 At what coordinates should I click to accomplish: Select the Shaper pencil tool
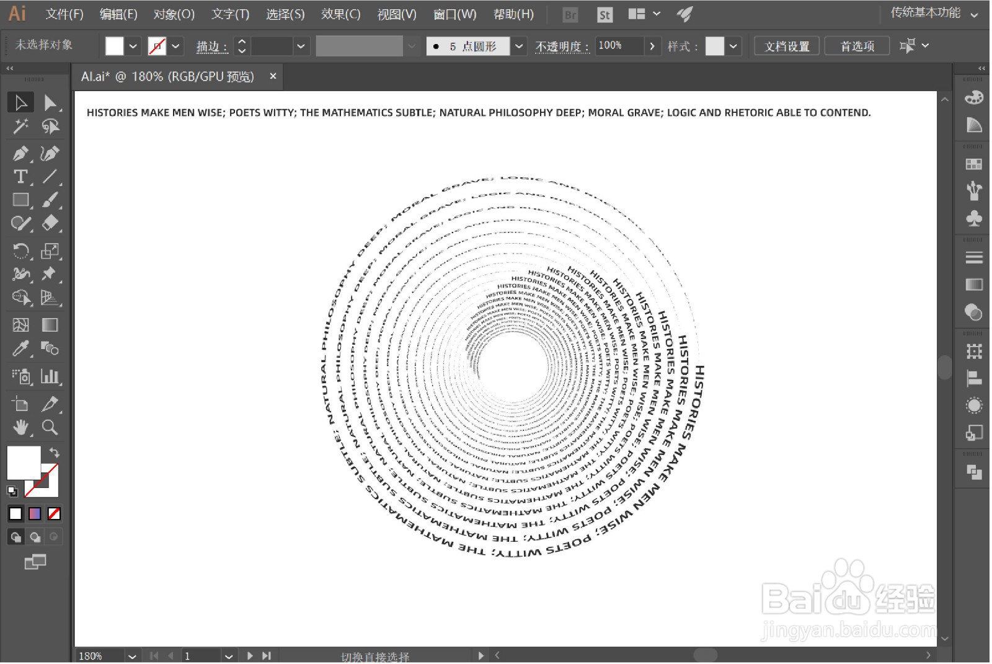tap(20, 223)
